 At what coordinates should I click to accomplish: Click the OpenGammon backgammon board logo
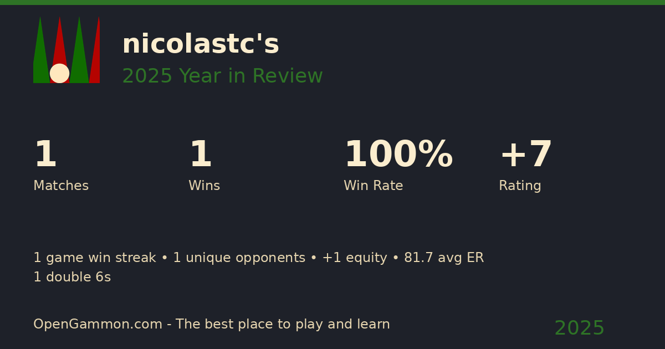tap(66, 50)
